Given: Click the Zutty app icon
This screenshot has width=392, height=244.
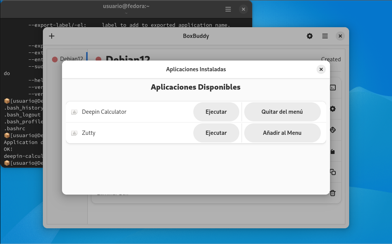Looking at the screenshot, I should (x=74, y=133).
